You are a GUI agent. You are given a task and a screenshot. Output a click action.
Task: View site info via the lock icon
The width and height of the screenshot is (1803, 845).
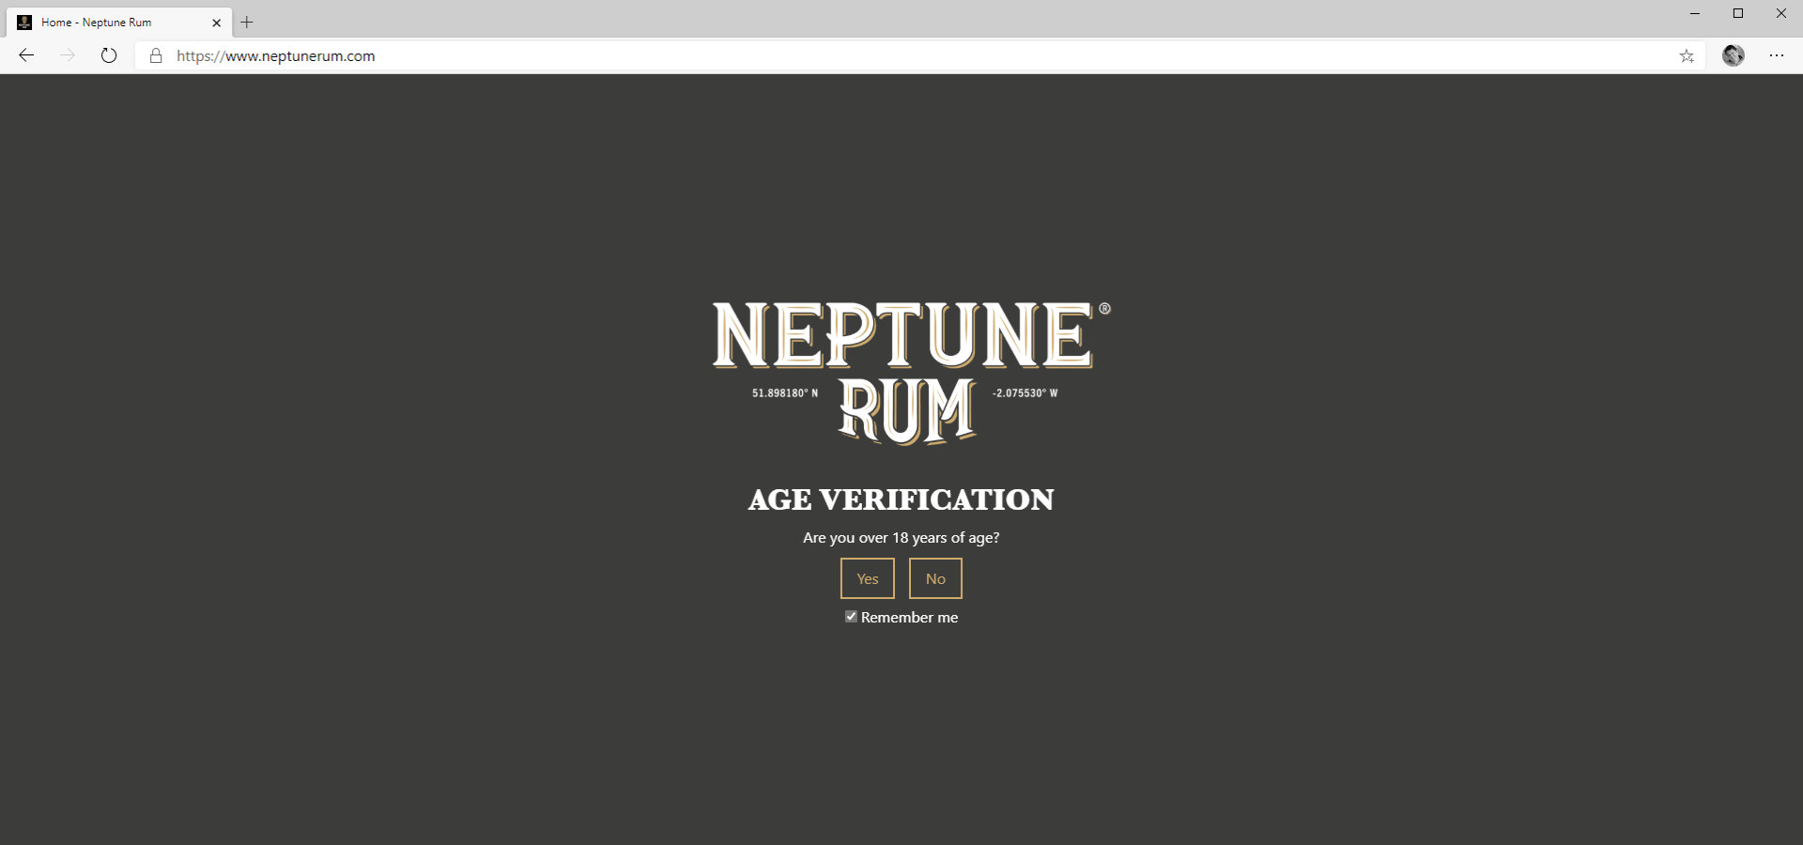click(x=156, y=56)
